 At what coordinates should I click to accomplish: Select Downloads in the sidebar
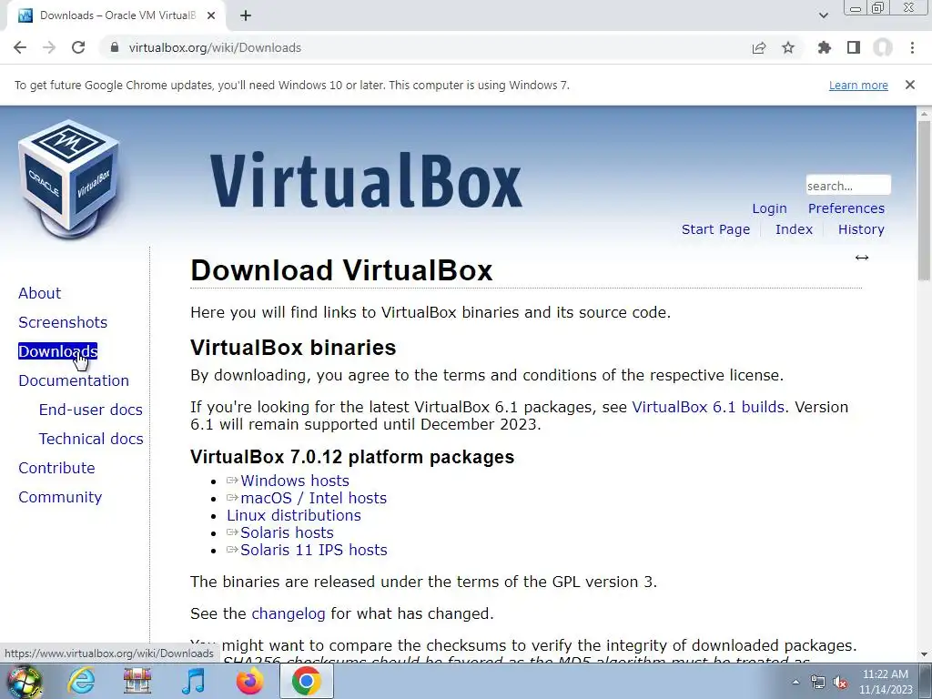click(57, 351)
